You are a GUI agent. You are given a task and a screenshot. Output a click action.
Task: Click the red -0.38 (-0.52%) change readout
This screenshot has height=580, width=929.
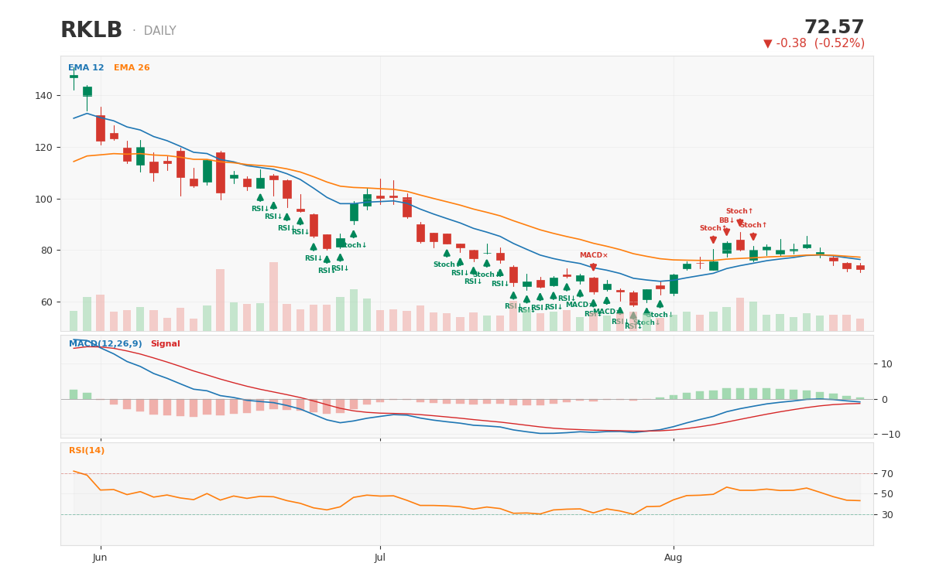814,43
